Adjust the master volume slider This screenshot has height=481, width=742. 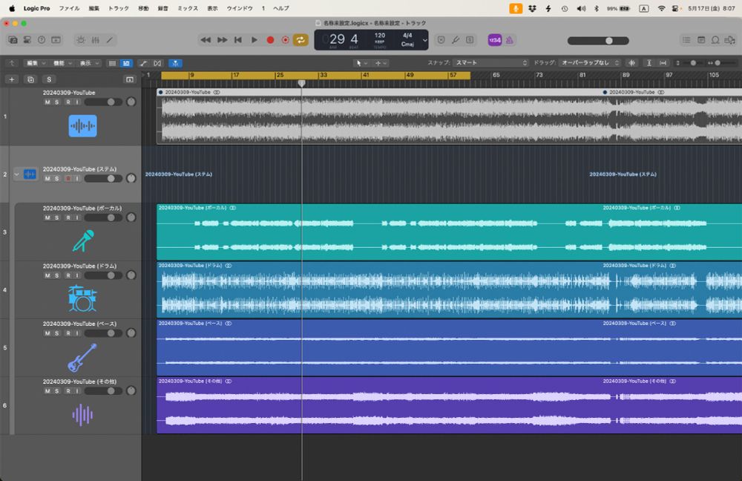click(598, 41)
